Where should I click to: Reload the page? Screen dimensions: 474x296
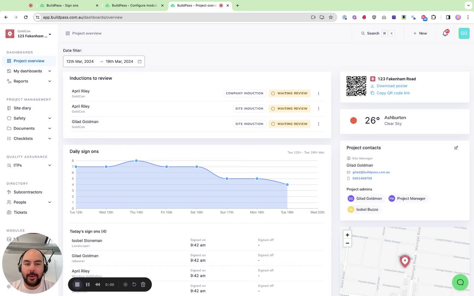[26, 17]
